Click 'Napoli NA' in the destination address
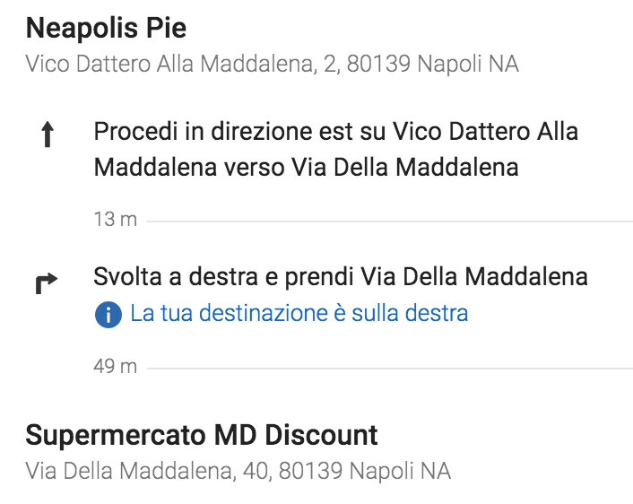The image size is (633, 504). point(400,471)
